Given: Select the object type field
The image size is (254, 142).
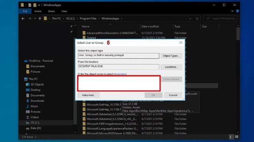Looking at the screenshot, I should 118,56.
